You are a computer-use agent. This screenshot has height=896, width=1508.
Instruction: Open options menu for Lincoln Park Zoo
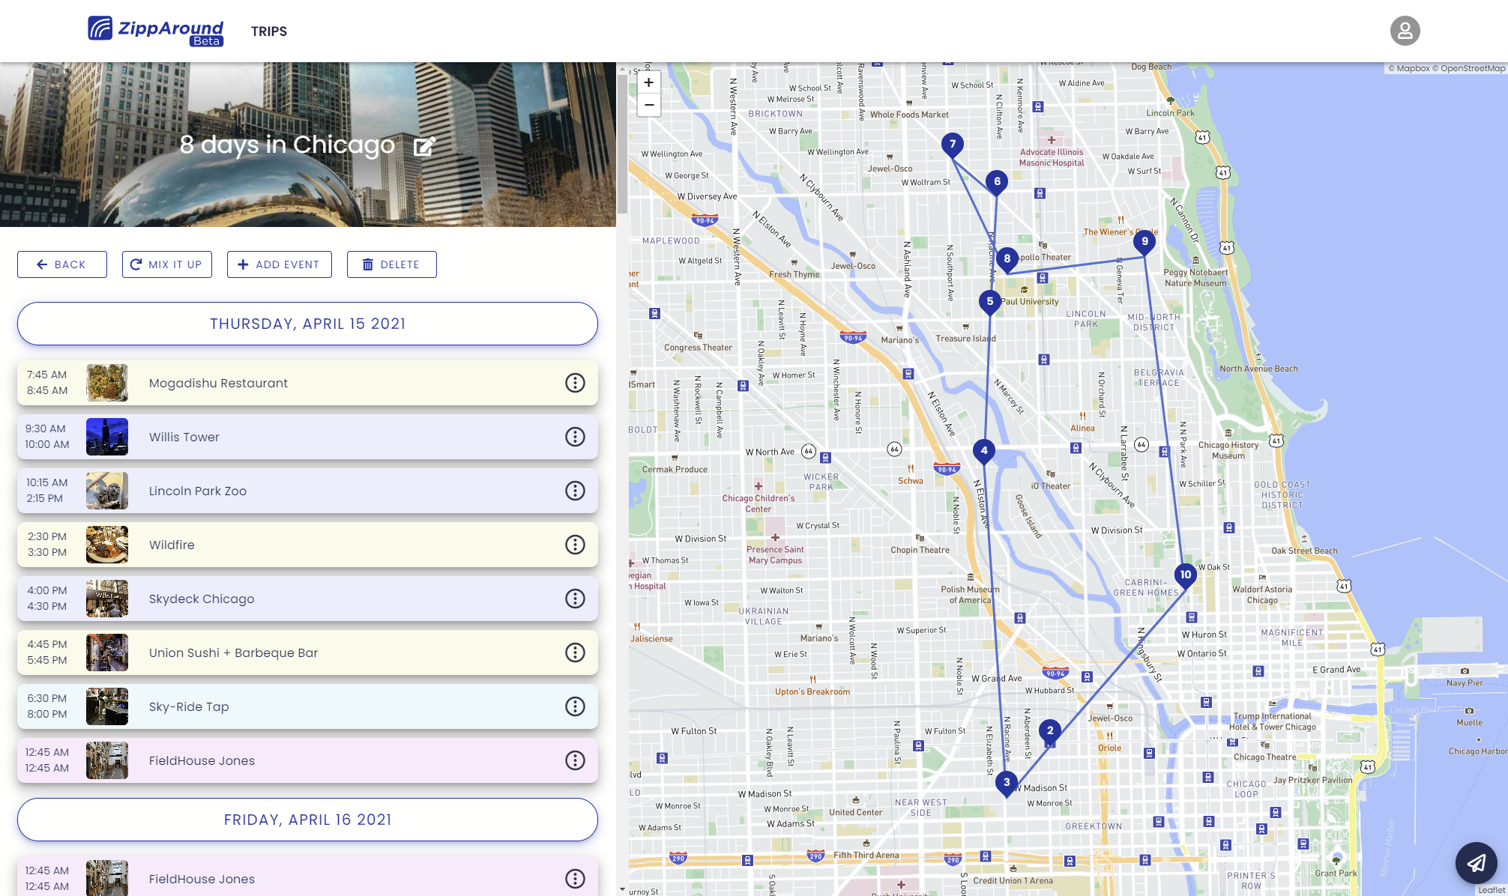tap(575, 491)
